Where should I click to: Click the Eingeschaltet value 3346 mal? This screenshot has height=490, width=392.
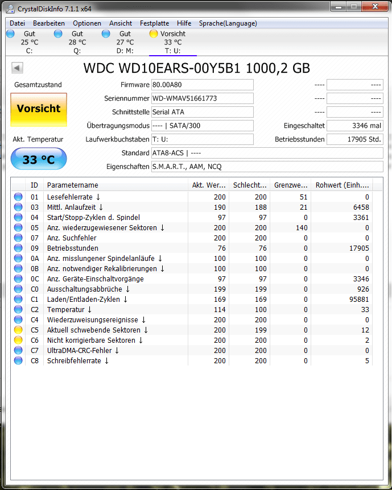click(x=355, y=126)
